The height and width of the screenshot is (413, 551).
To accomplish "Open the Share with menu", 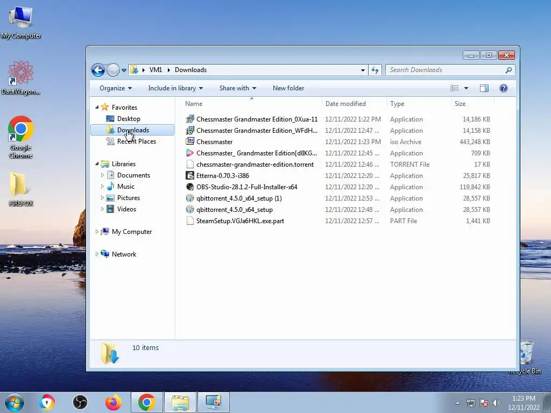I will tap(237, 88).
